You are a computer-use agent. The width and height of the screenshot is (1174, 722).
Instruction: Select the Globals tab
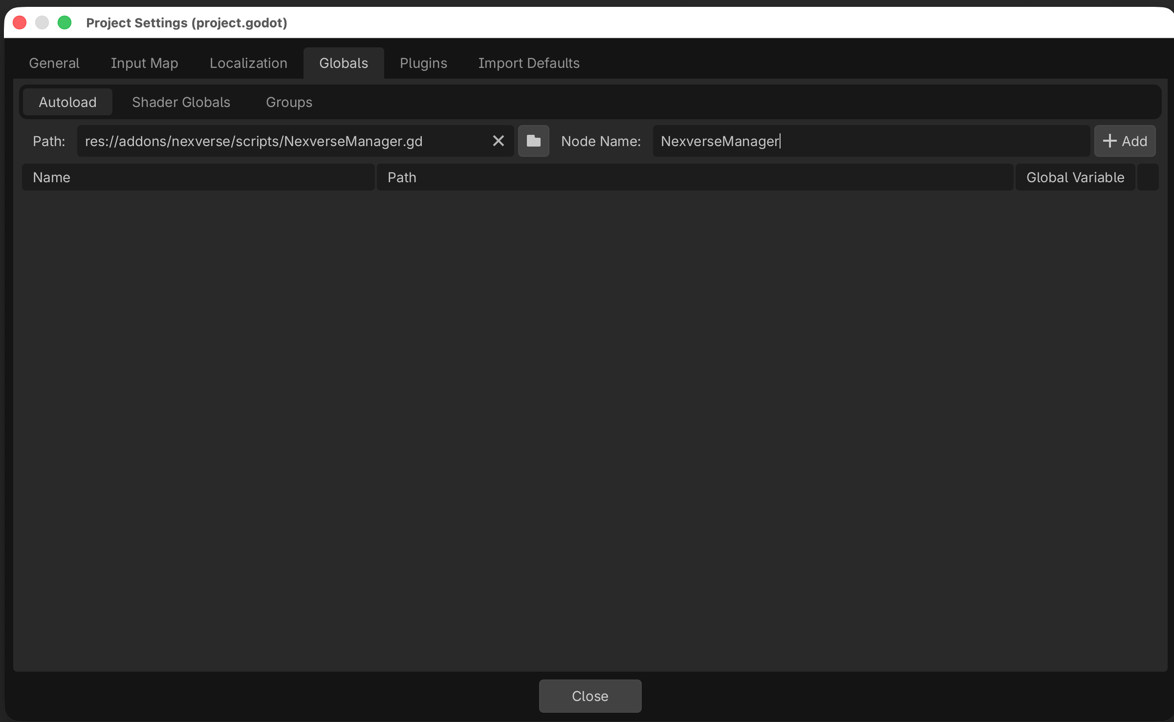tap(343, 63)
